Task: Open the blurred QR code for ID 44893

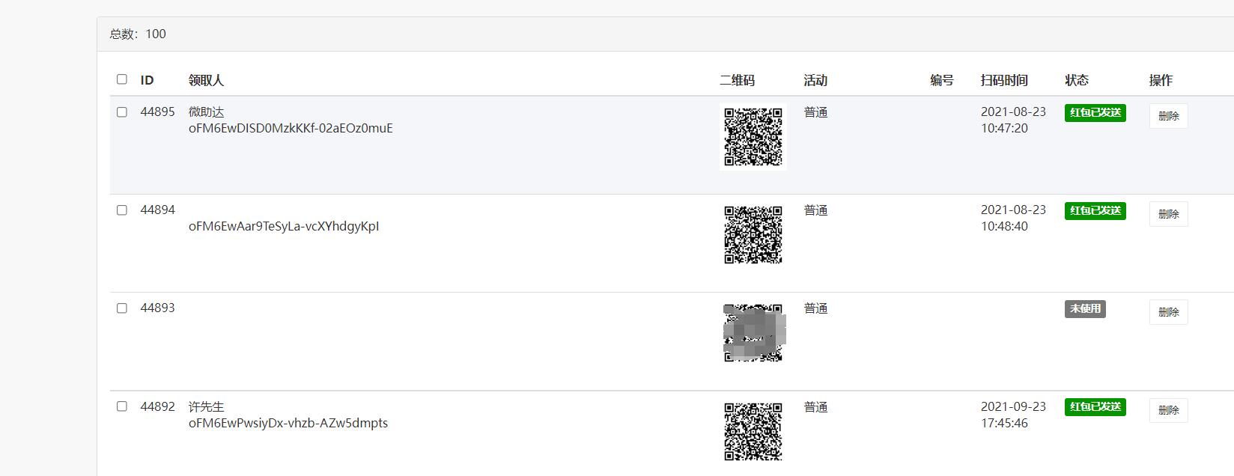Action: (753, 333)
